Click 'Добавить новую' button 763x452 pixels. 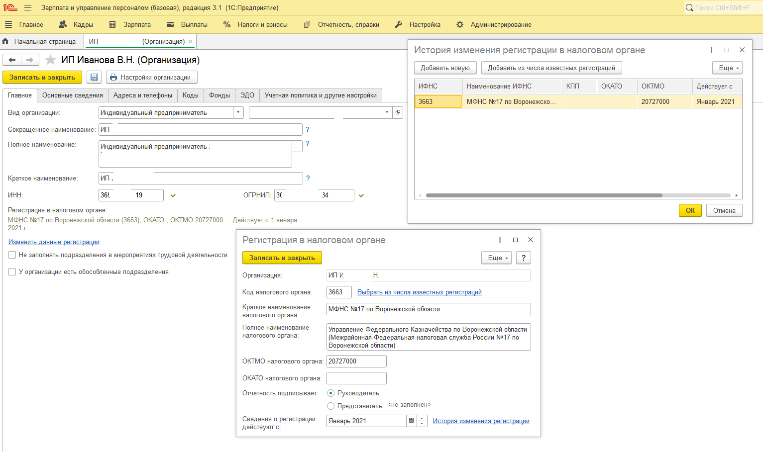[x=445, y=68]
